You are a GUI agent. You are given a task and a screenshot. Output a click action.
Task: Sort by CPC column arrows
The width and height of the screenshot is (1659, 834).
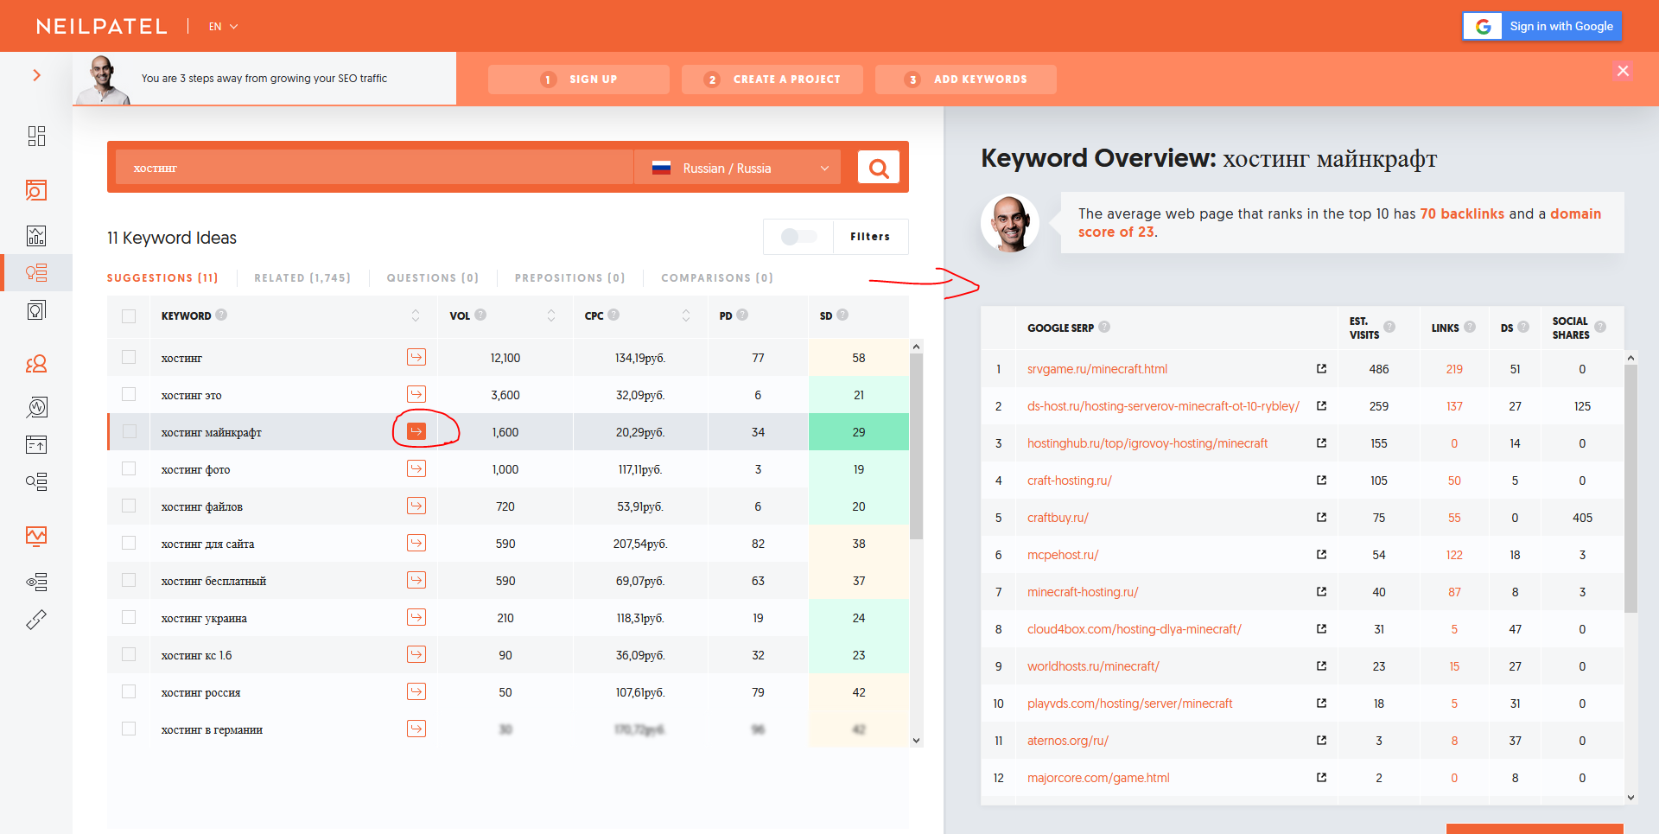686,315
